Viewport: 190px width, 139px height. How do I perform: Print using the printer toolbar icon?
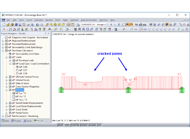pyautogui.click(x=28, y=25)
